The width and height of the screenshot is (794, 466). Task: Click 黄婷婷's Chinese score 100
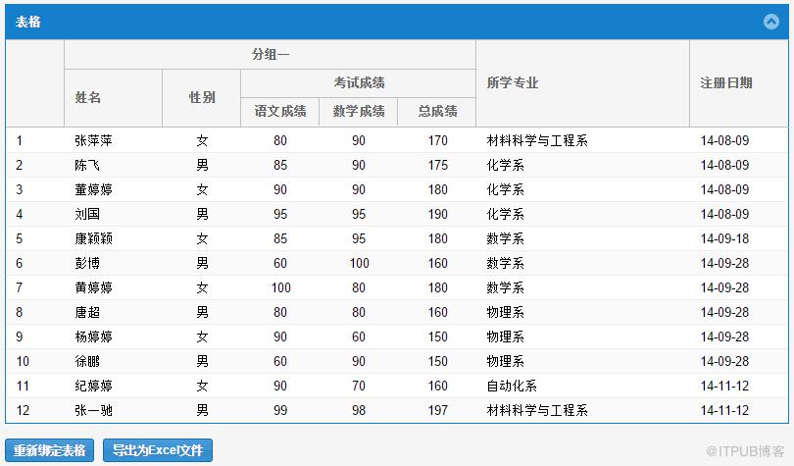click(280, 287)
